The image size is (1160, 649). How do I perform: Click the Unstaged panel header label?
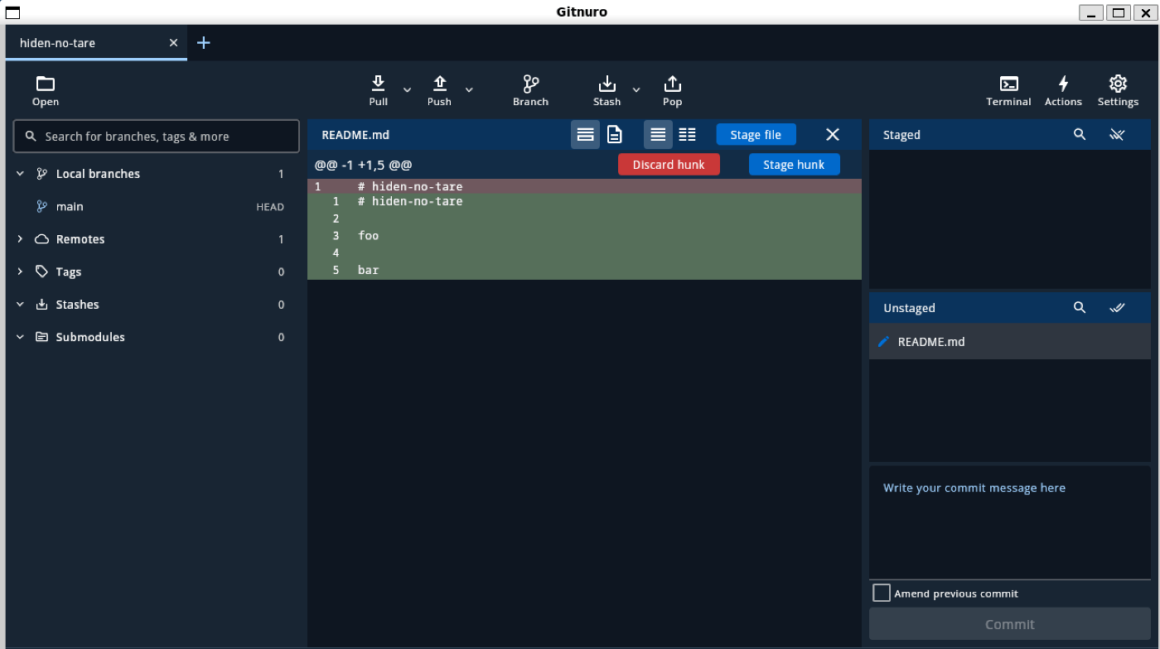click(x=909, y=308)
